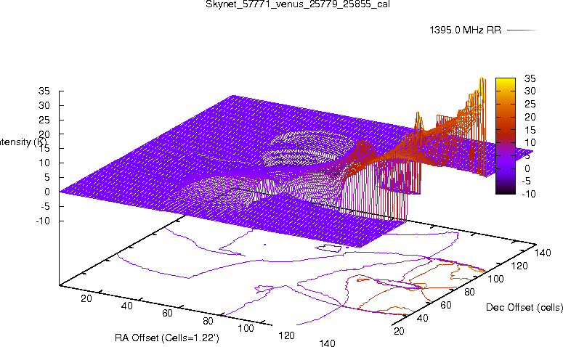The height and width of the screenshot is (347, 563).
Task: Select the legend label 1395.0 MHz RR
Action: tap(466, 30)
